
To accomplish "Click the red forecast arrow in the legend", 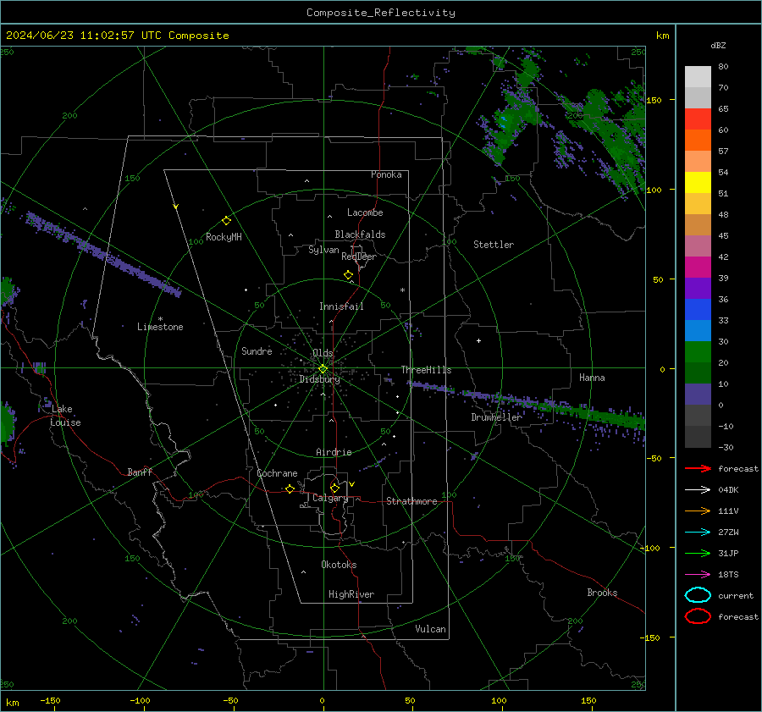I will [x=698, y=468].
